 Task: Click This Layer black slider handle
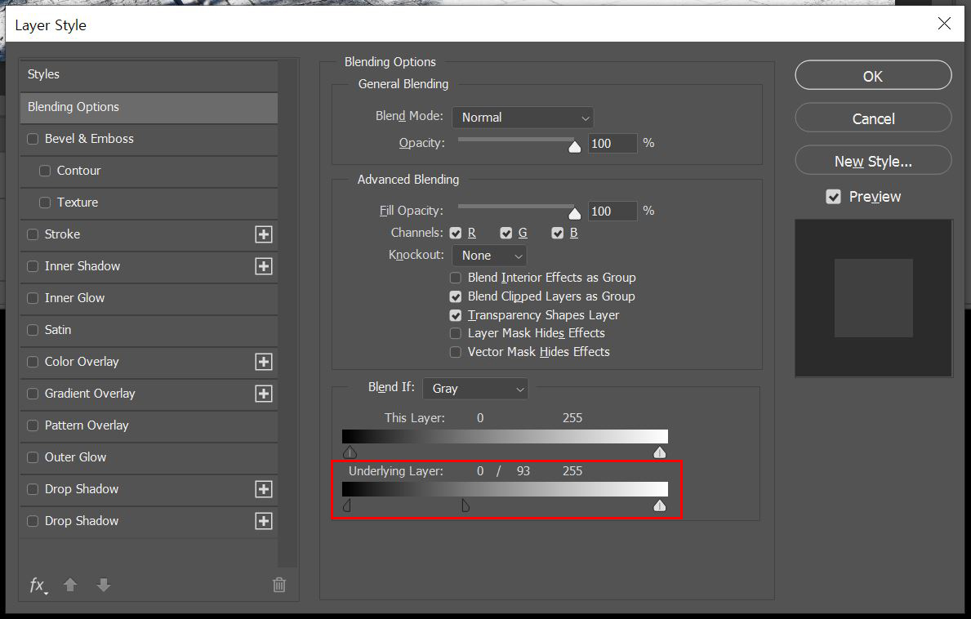350,452
